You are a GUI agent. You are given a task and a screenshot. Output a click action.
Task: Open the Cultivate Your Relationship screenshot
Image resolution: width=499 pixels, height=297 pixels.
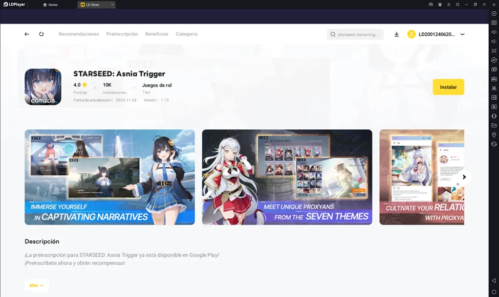click(422, 177)
